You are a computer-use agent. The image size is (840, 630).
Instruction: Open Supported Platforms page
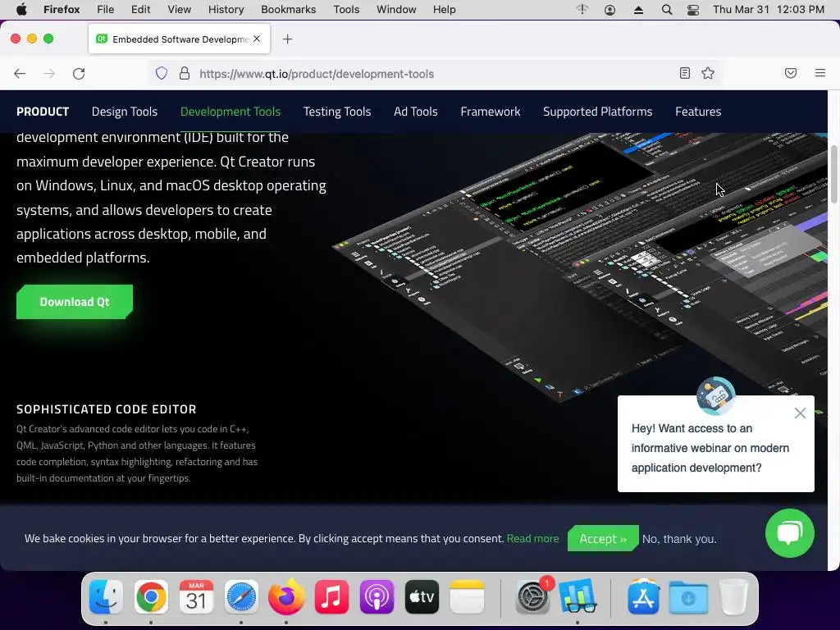598,112
